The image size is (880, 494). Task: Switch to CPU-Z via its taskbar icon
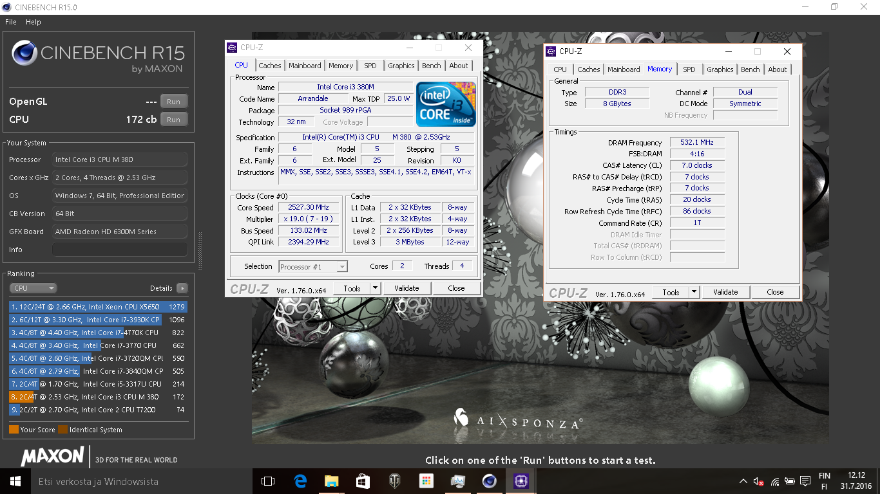521,481
